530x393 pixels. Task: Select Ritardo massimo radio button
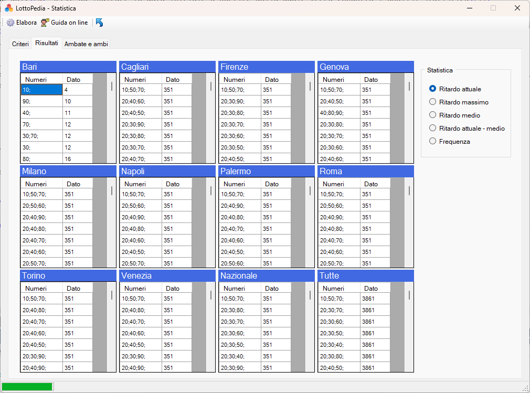point(432,102)
